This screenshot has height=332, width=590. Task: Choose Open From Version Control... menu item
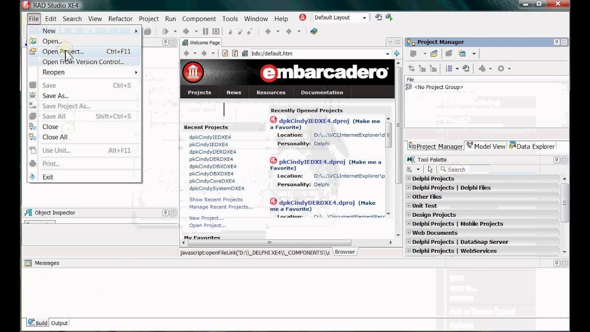click(84, 62)
